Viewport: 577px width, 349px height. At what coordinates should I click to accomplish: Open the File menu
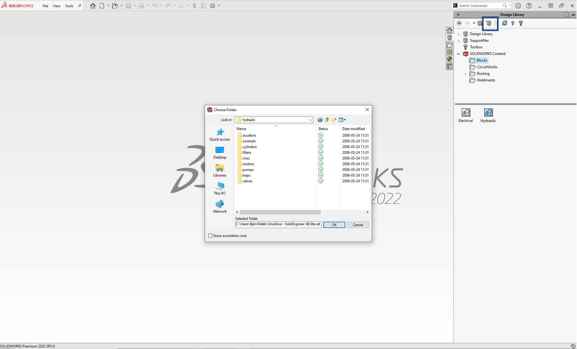pos(45,6)
